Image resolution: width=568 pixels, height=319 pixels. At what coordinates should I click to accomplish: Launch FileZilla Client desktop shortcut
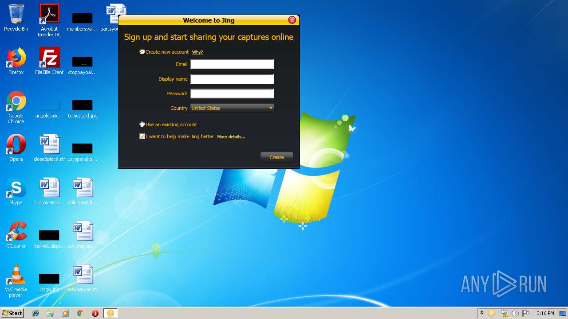[49, 61]
